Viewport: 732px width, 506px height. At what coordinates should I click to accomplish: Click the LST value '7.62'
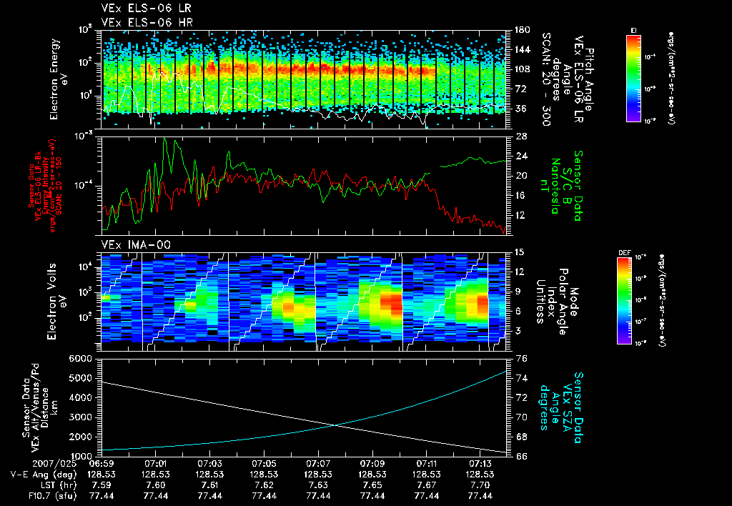point(264,485)
